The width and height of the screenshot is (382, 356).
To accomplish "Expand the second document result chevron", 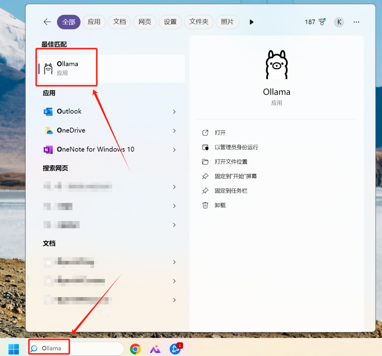I will (x=174, y=281).
